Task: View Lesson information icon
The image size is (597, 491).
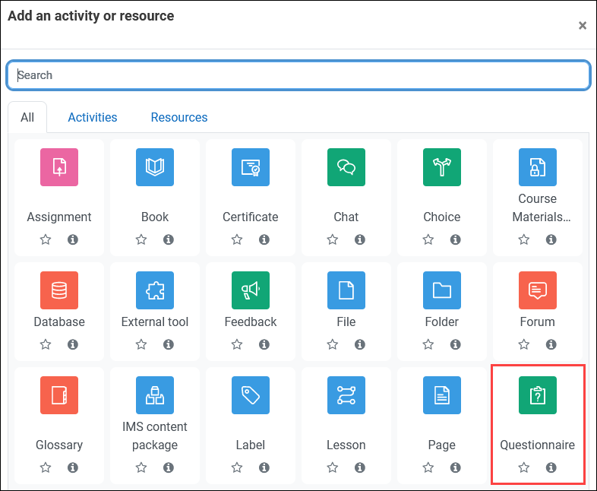Action: [x=360, y=467]
